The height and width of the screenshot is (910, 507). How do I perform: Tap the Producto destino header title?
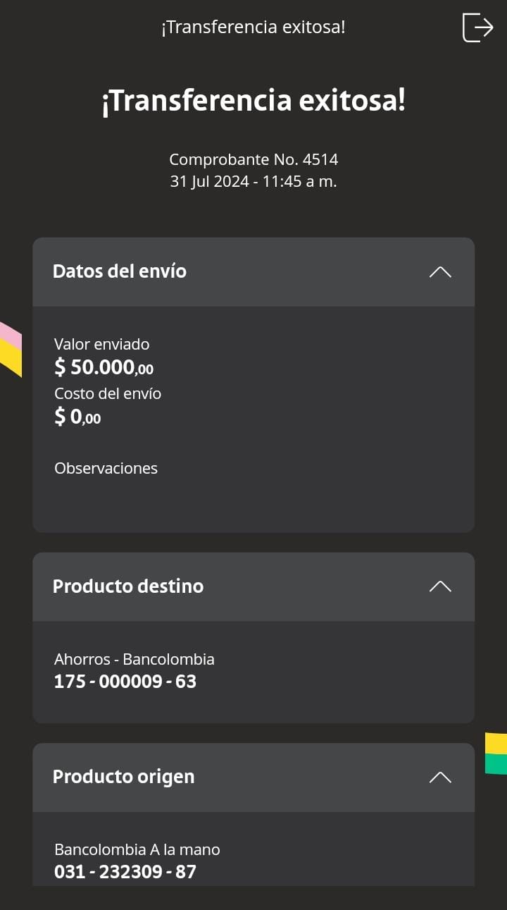click(x=128, y=586)
